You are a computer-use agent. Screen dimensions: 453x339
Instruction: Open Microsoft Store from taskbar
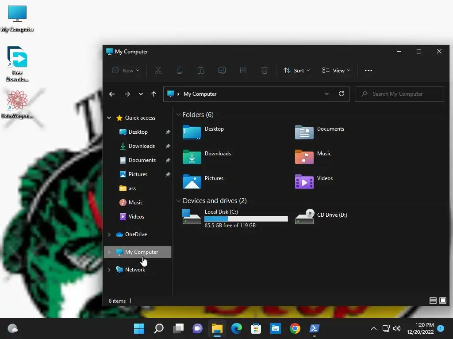pos(256,328)
